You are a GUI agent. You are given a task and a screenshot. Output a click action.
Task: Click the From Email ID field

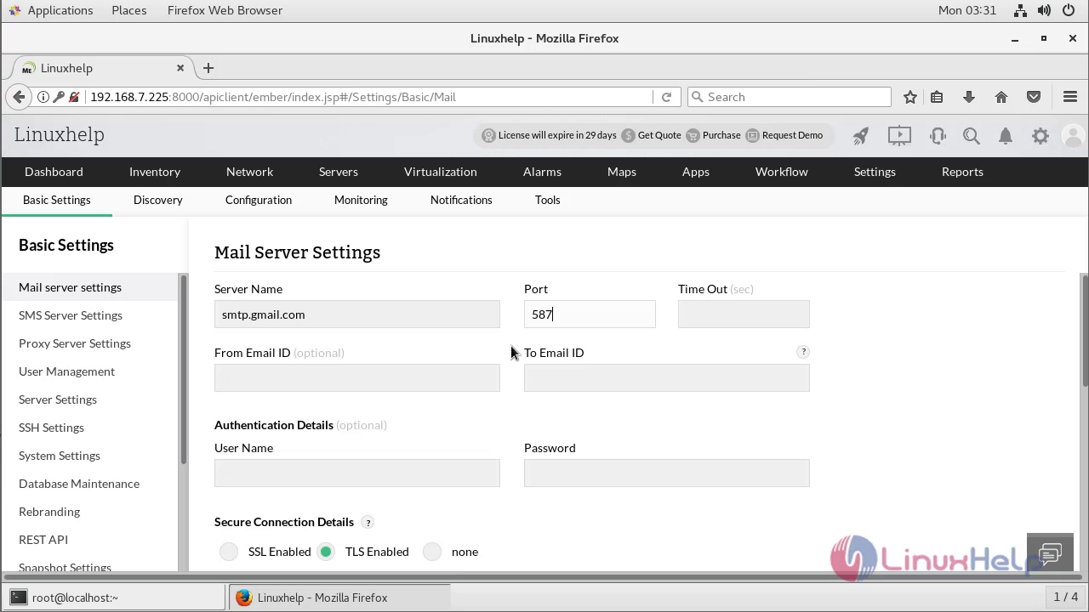[357, 378]
